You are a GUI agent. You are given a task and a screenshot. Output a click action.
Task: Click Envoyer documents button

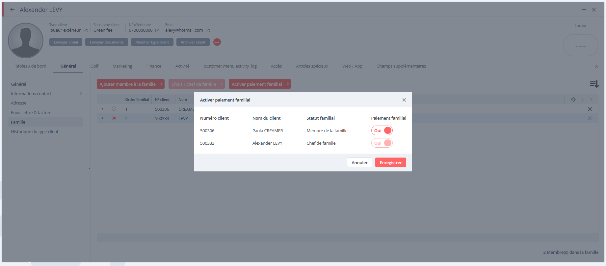pos(107,42)
